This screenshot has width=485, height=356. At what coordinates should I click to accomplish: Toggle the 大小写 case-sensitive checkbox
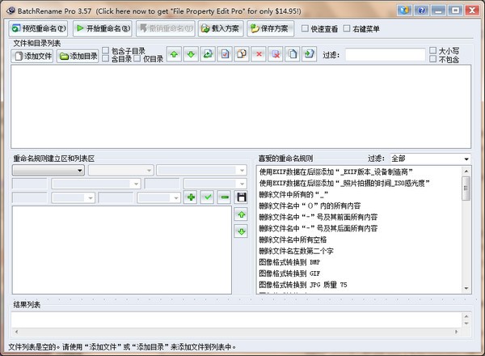click(x=433, y=51)
